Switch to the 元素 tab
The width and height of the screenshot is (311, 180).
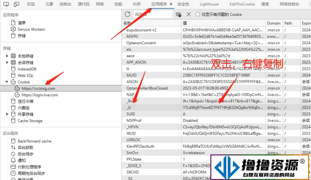(49, 4)
